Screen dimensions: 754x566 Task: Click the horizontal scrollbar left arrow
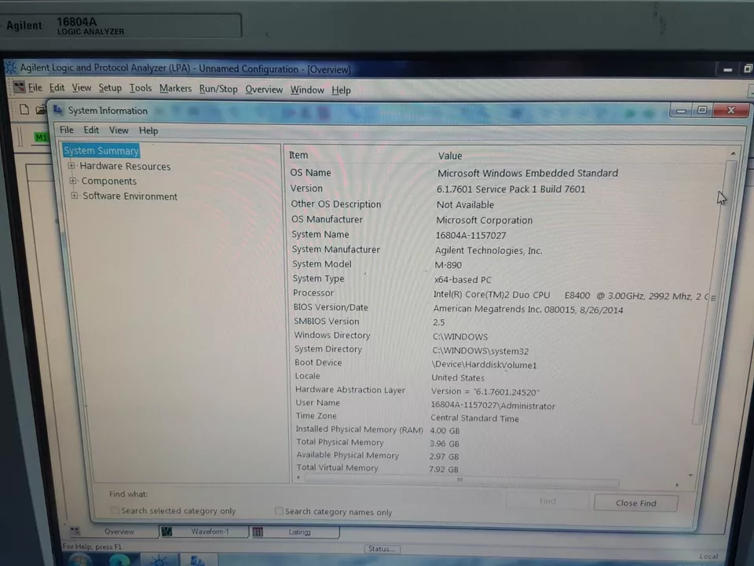298,477
